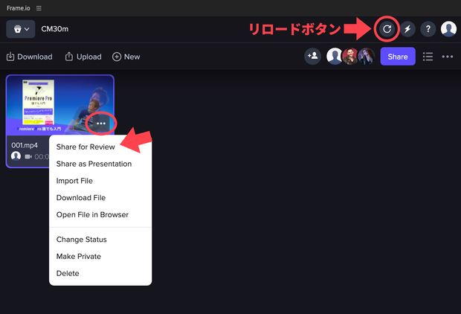Click the New button
Screen dimensions: 461x314
click(x=126, y=57)
